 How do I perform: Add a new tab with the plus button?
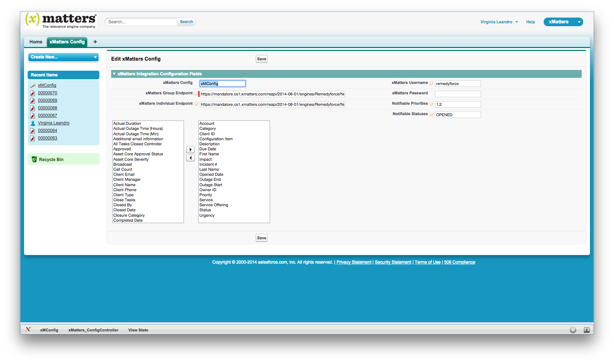[x=95, y=42]
